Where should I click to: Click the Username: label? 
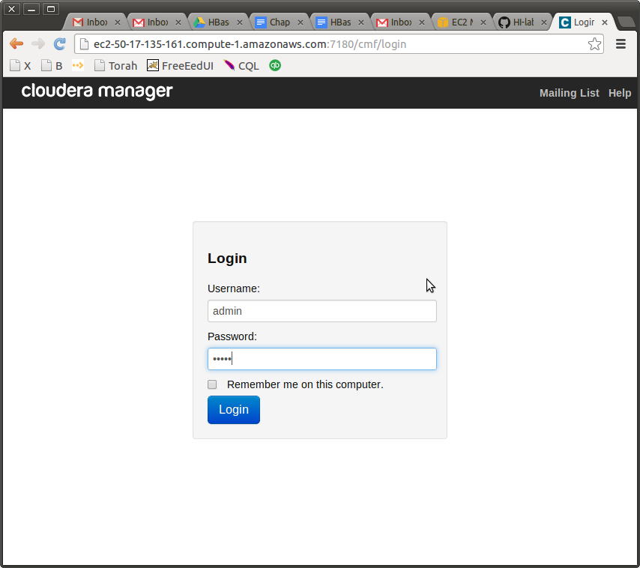(234, 288)
